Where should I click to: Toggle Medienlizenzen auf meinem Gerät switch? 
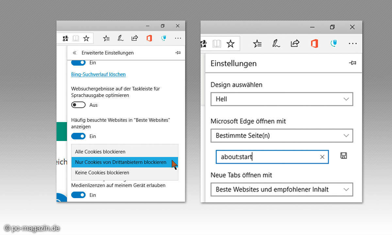pyautogui.click(x=78, y=195)
